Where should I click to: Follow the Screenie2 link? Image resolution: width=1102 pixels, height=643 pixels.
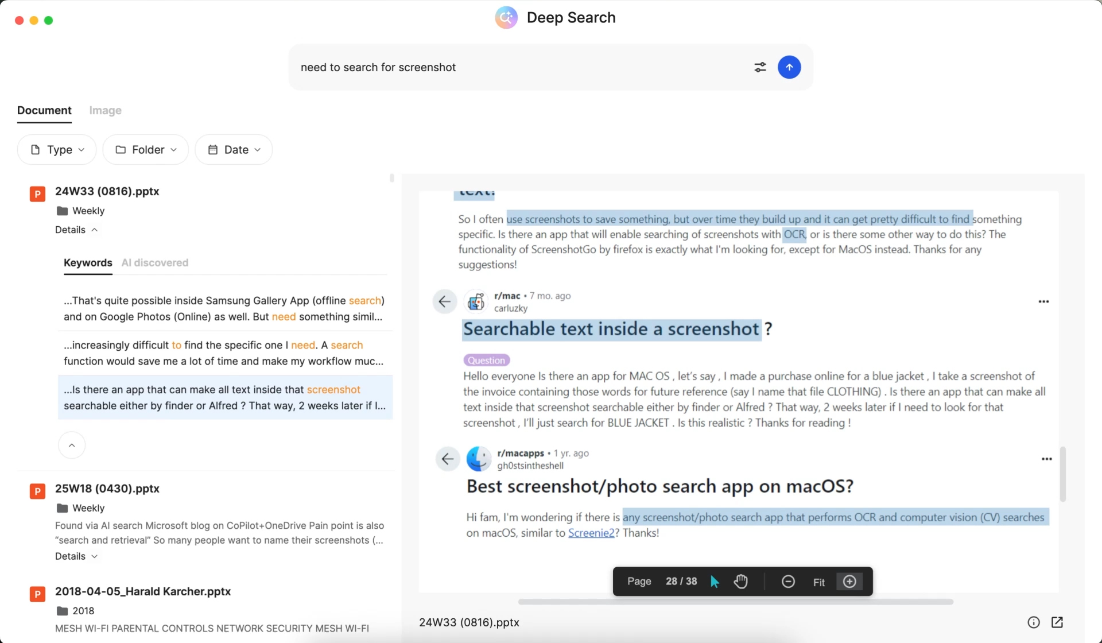pos(591,533)
